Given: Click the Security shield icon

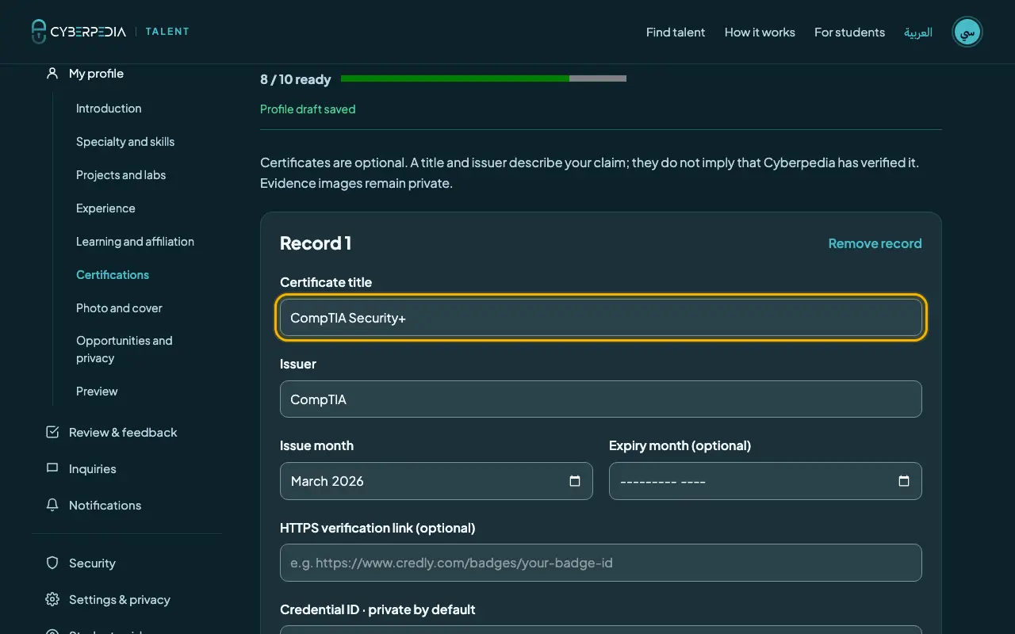Looking at the screenshot, I should click(52, 563).
